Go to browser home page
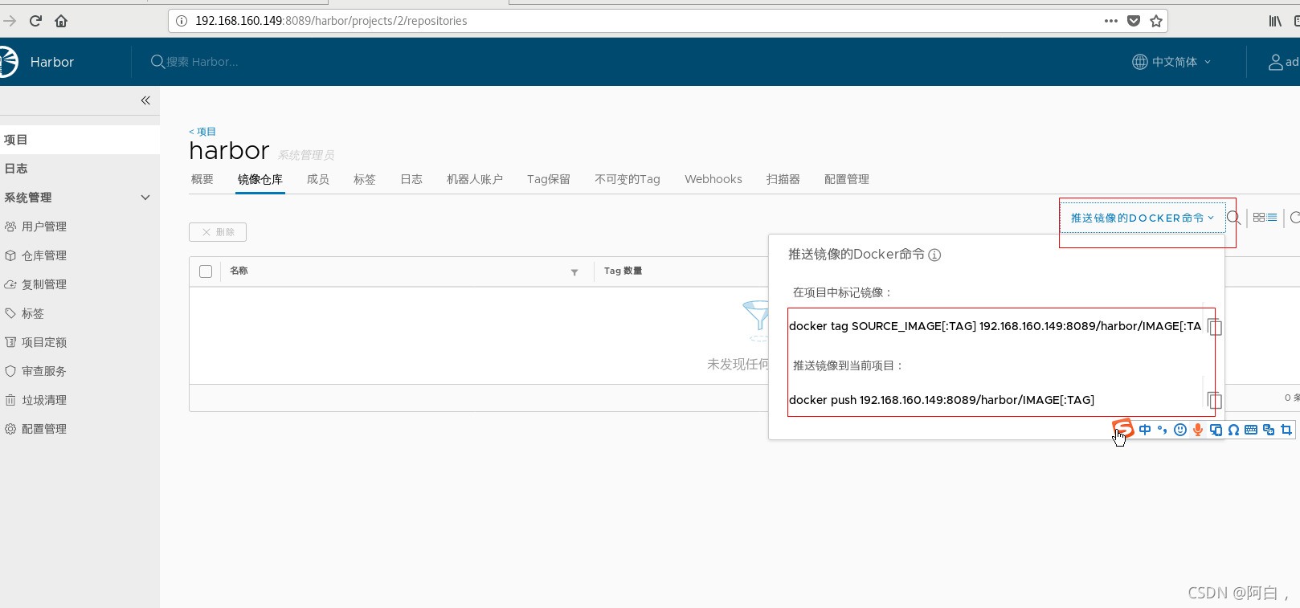Viewport: 1300px width, 608px height. point(61,21)
